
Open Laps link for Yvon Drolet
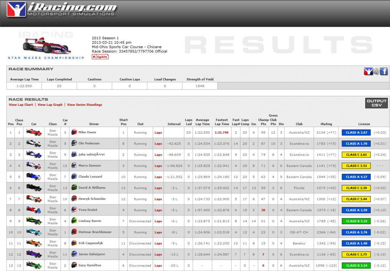coord(158,210)
